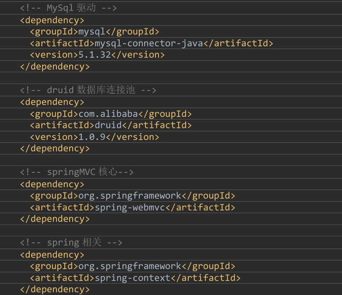The width and height of the screenshot is (342, 295).
Task: Click the groupId value "com.alibaba"
Action: click(108, 114)
